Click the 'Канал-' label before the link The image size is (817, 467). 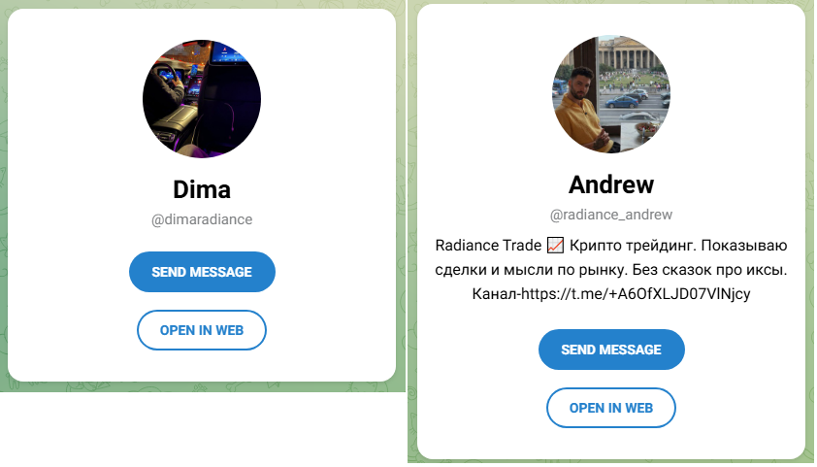[497, 294]
